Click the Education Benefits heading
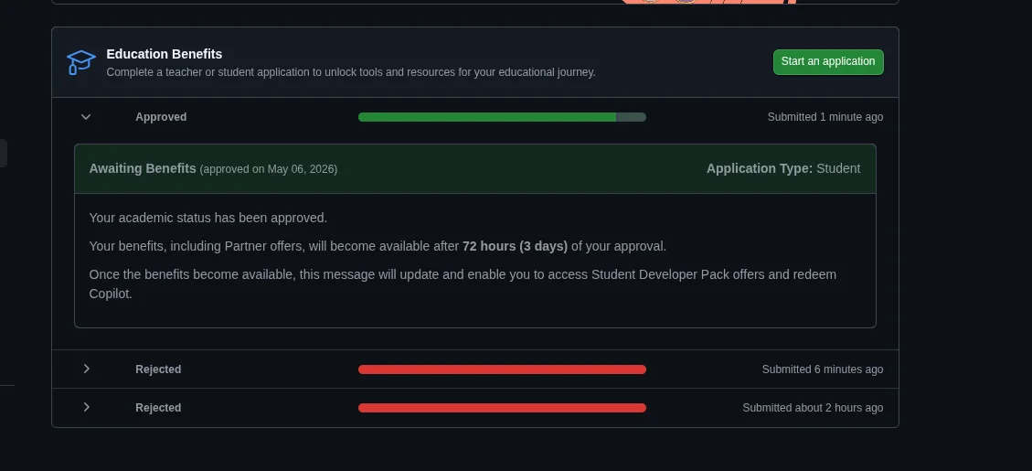1032x471 pixels. pos(165,54)
